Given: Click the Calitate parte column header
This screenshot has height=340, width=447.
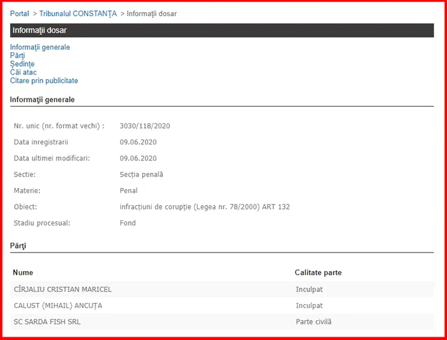Looking at the screenshot, I should (318, 273).
